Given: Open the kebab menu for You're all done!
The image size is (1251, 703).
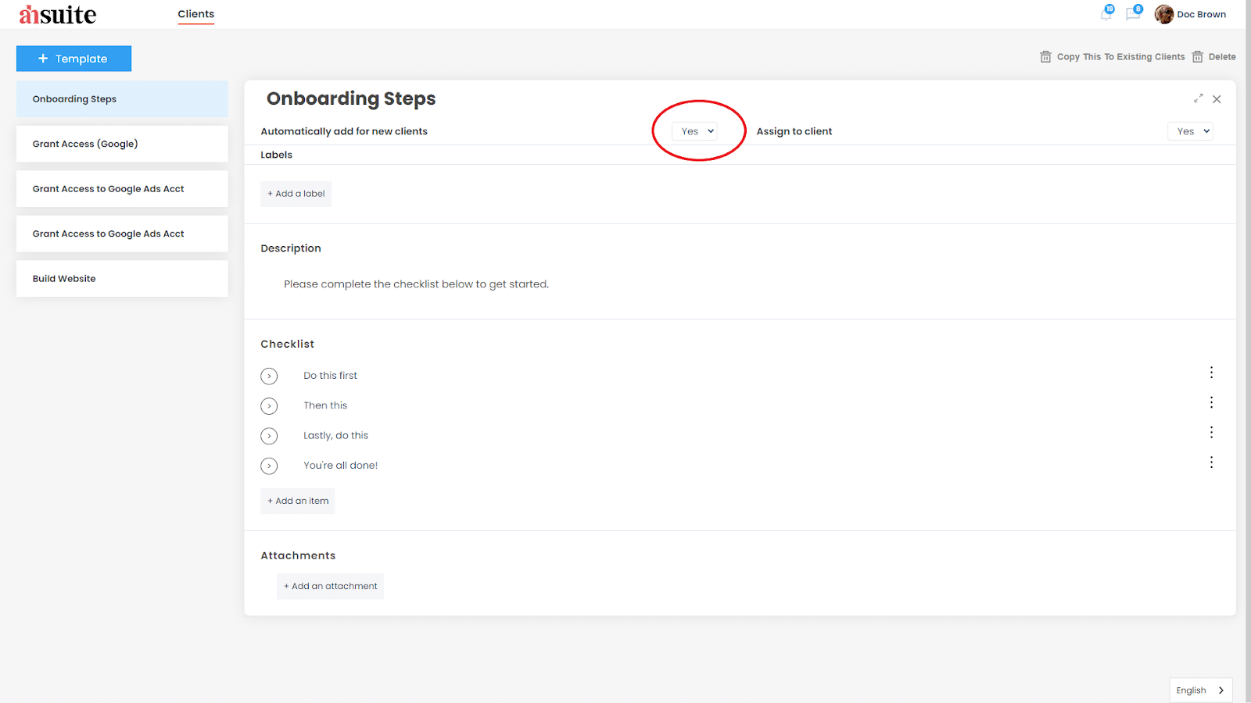Looking at the screenshot, I should [x=1211, y=462].
